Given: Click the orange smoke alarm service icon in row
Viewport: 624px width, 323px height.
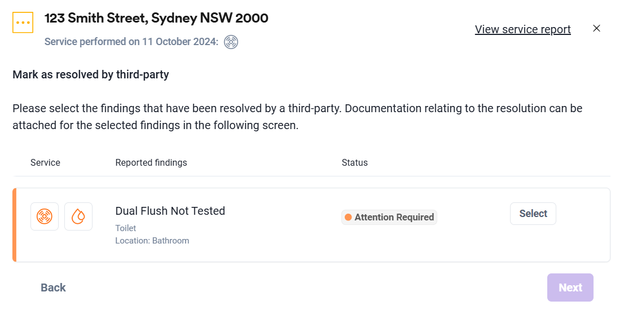Looking at the screenshot, I should click(45, 216).
